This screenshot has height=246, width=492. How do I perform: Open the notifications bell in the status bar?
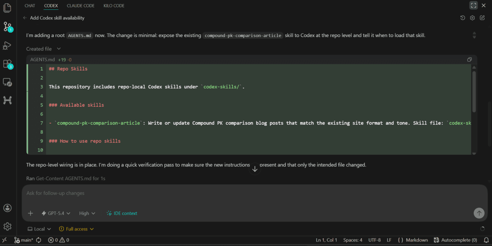(x=487, y=240)
